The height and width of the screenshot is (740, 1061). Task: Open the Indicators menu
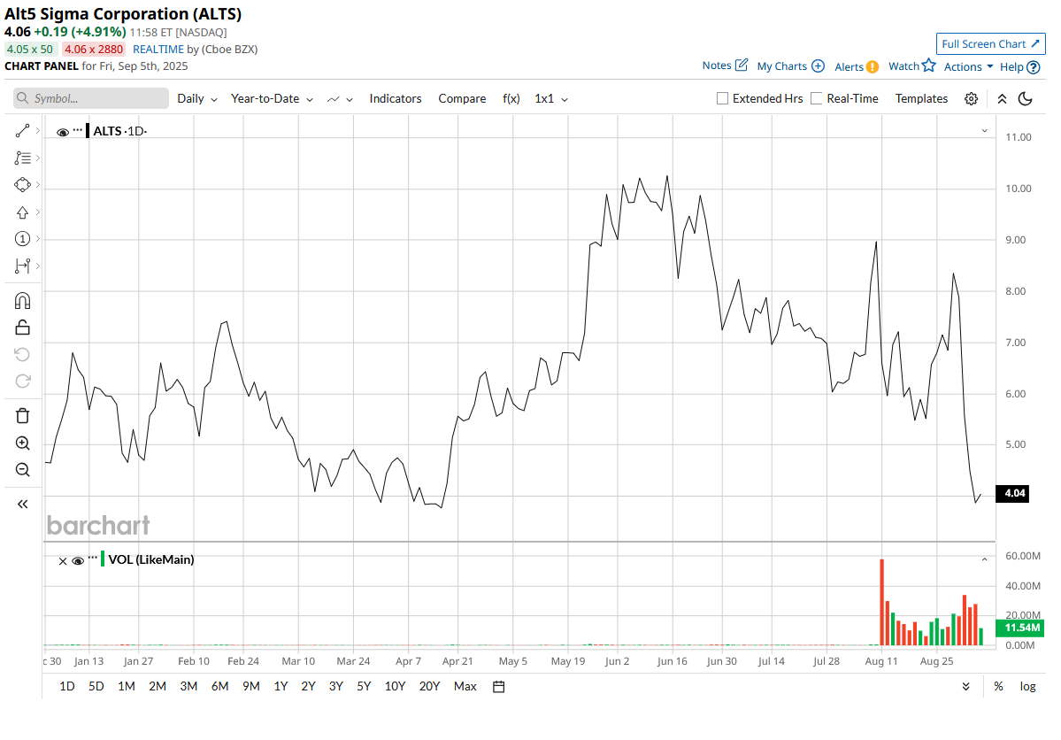(x=396, y=99)
